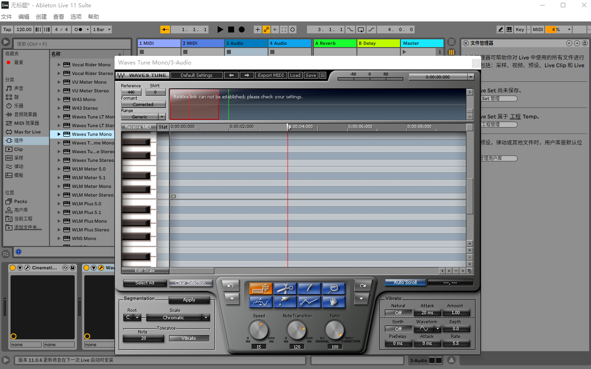The height and width of the screenshot is (369, 591).
Task: Click the Clear Selection button
Action: pos(191,283)
